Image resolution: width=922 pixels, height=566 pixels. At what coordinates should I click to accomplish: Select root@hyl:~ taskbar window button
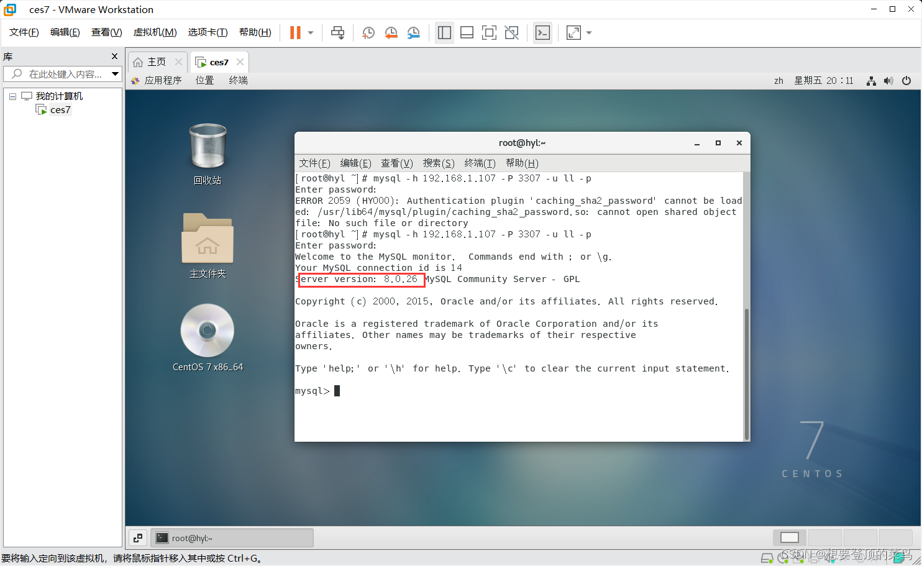click(x=232, y=538)
